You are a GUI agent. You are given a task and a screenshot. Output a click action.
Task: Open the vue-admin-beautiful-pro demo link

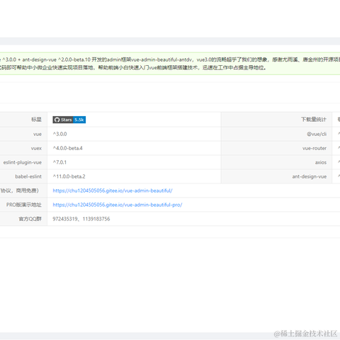118,205
